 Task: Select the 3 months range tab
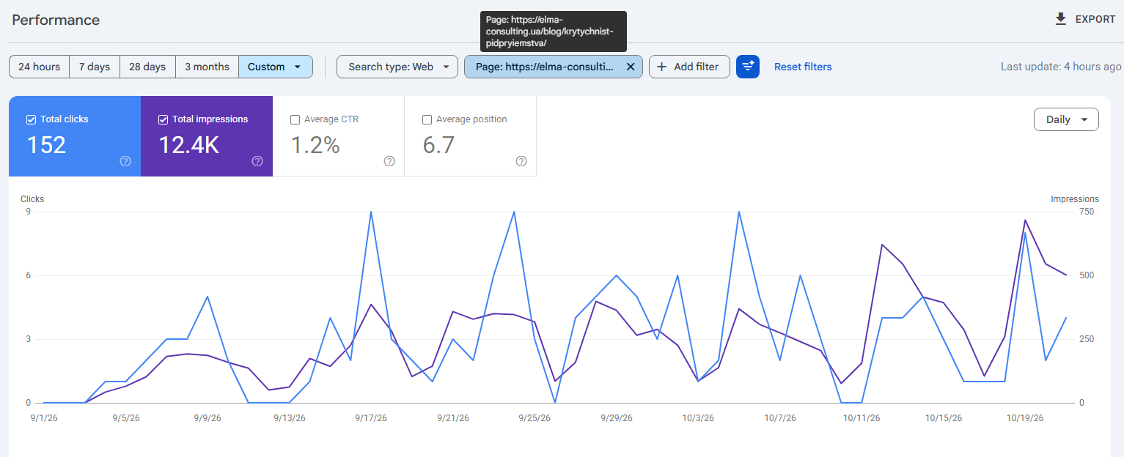207,67
